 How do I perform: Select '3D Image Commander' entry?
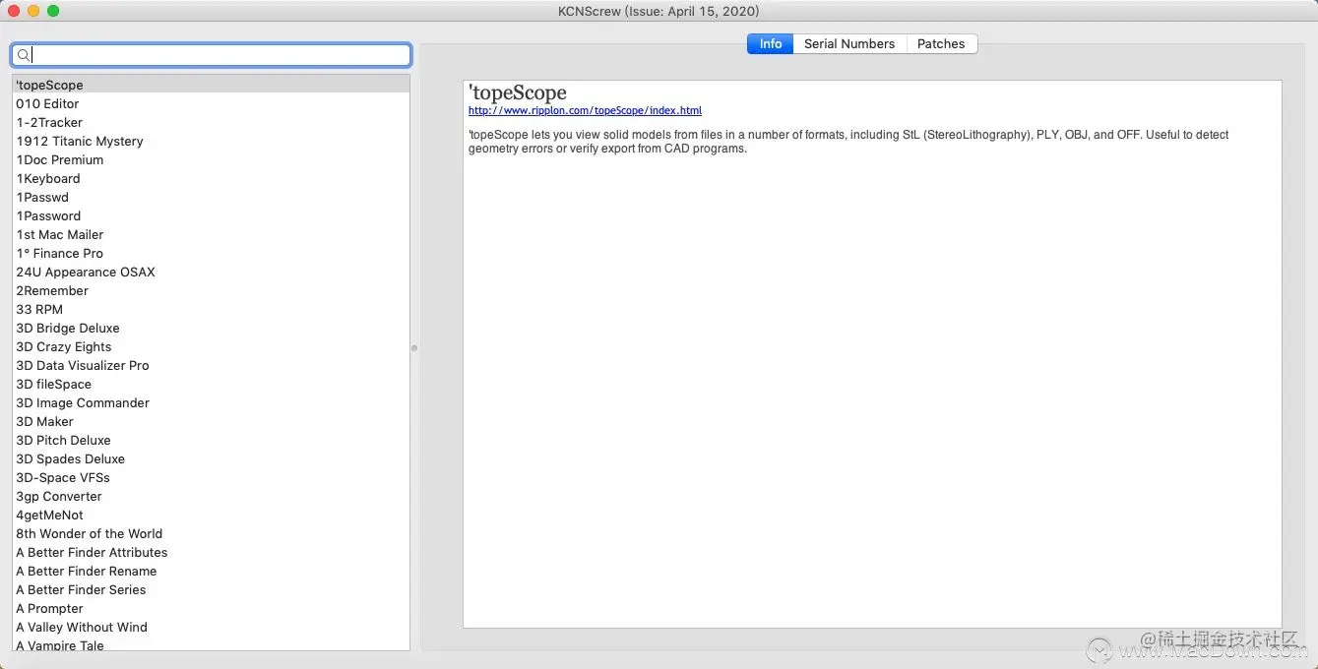pos(211,402)
